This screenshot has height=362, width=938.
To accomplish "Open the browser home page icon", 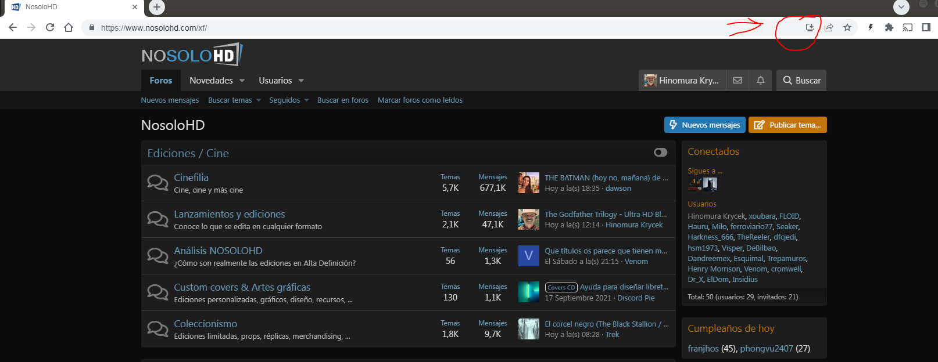I will pos(69,27).
